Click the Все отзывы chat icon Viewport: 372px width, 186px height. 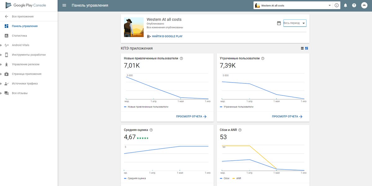click(7, 93)
